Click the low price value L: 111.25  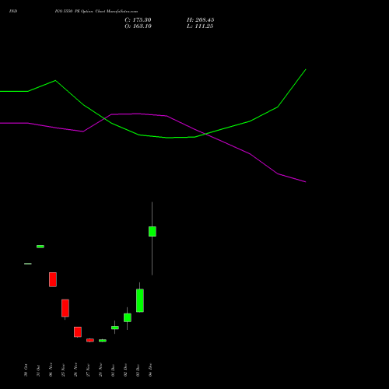(200, 26)
